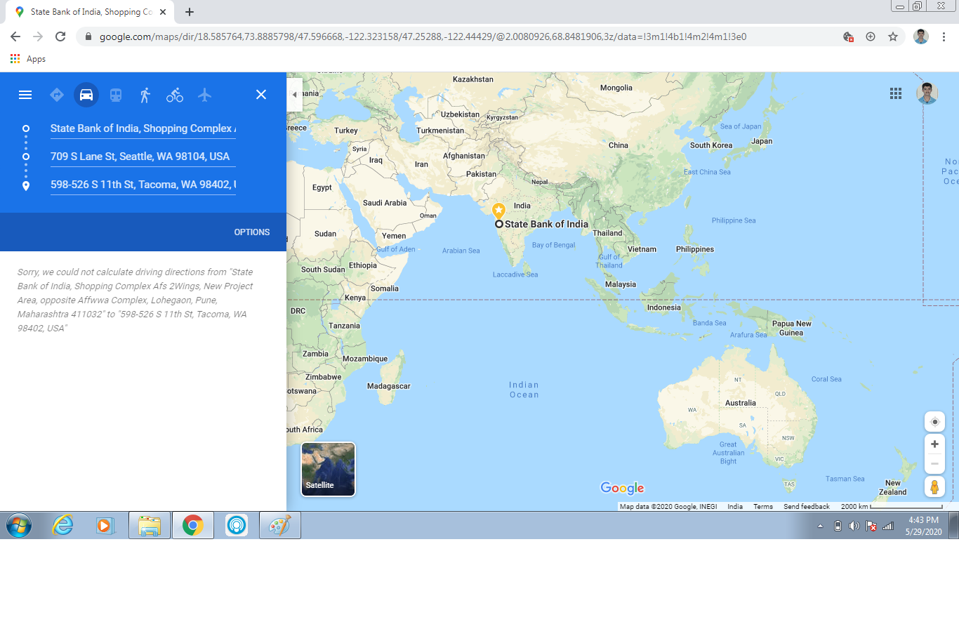Open the Windows Start menu
The width and height of the screenshot is (959, 636).
click(x=19, y=525)
